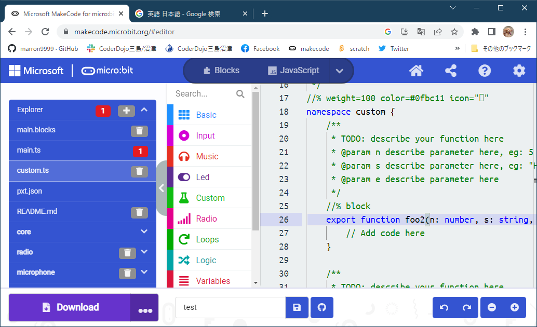Collapse the Explorer panel with its chevron
Screen dimensions: 537x327
[144, 110]
